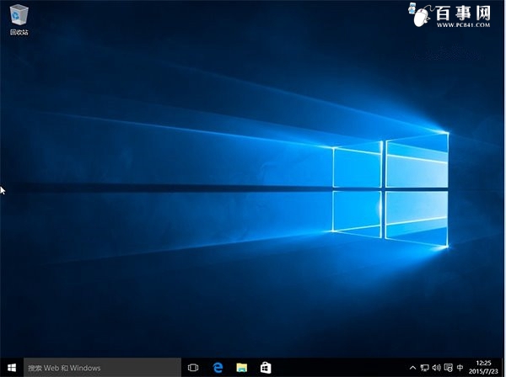The image size is (506, 377).
Task: Open the Windows Start menu
Action: click(x=12, y=368)
